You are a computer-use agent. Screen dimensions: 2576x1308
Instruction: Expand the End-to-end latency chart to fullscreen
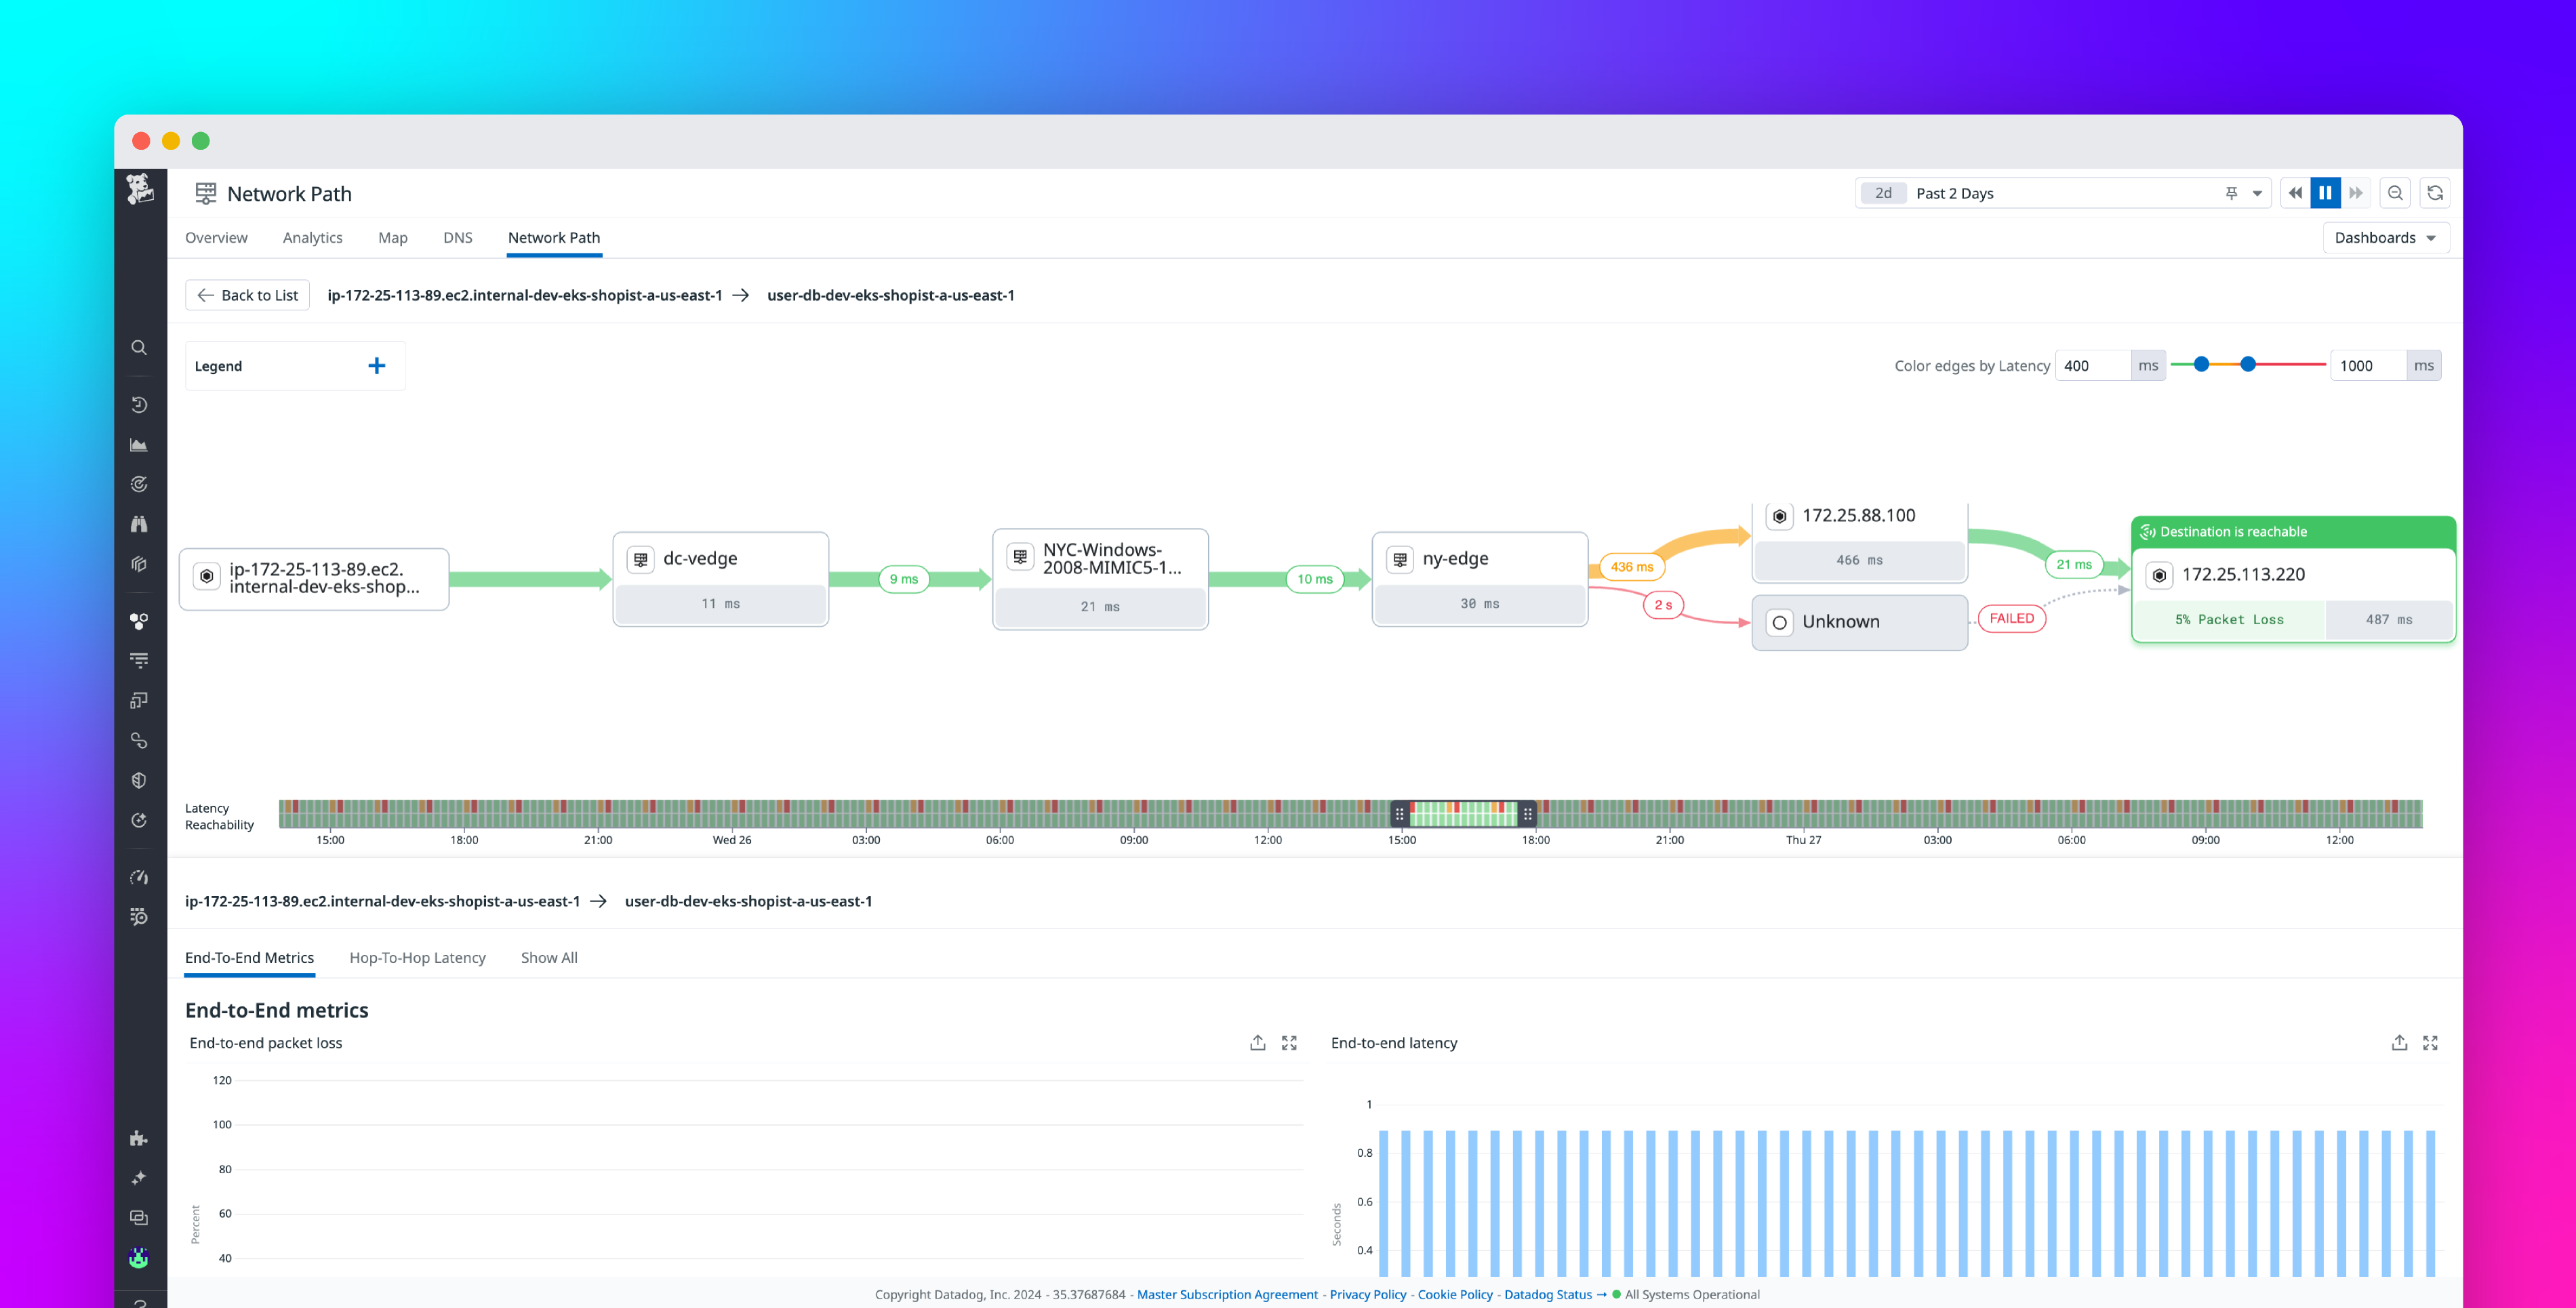coord(2431,1042)
